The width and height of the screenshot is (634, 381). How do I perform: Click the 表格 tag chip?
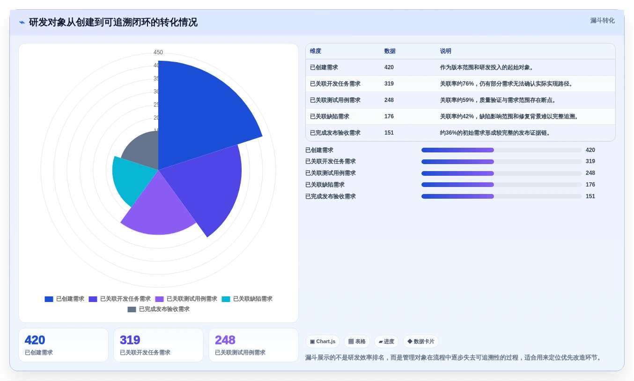[x=357, y=342]
